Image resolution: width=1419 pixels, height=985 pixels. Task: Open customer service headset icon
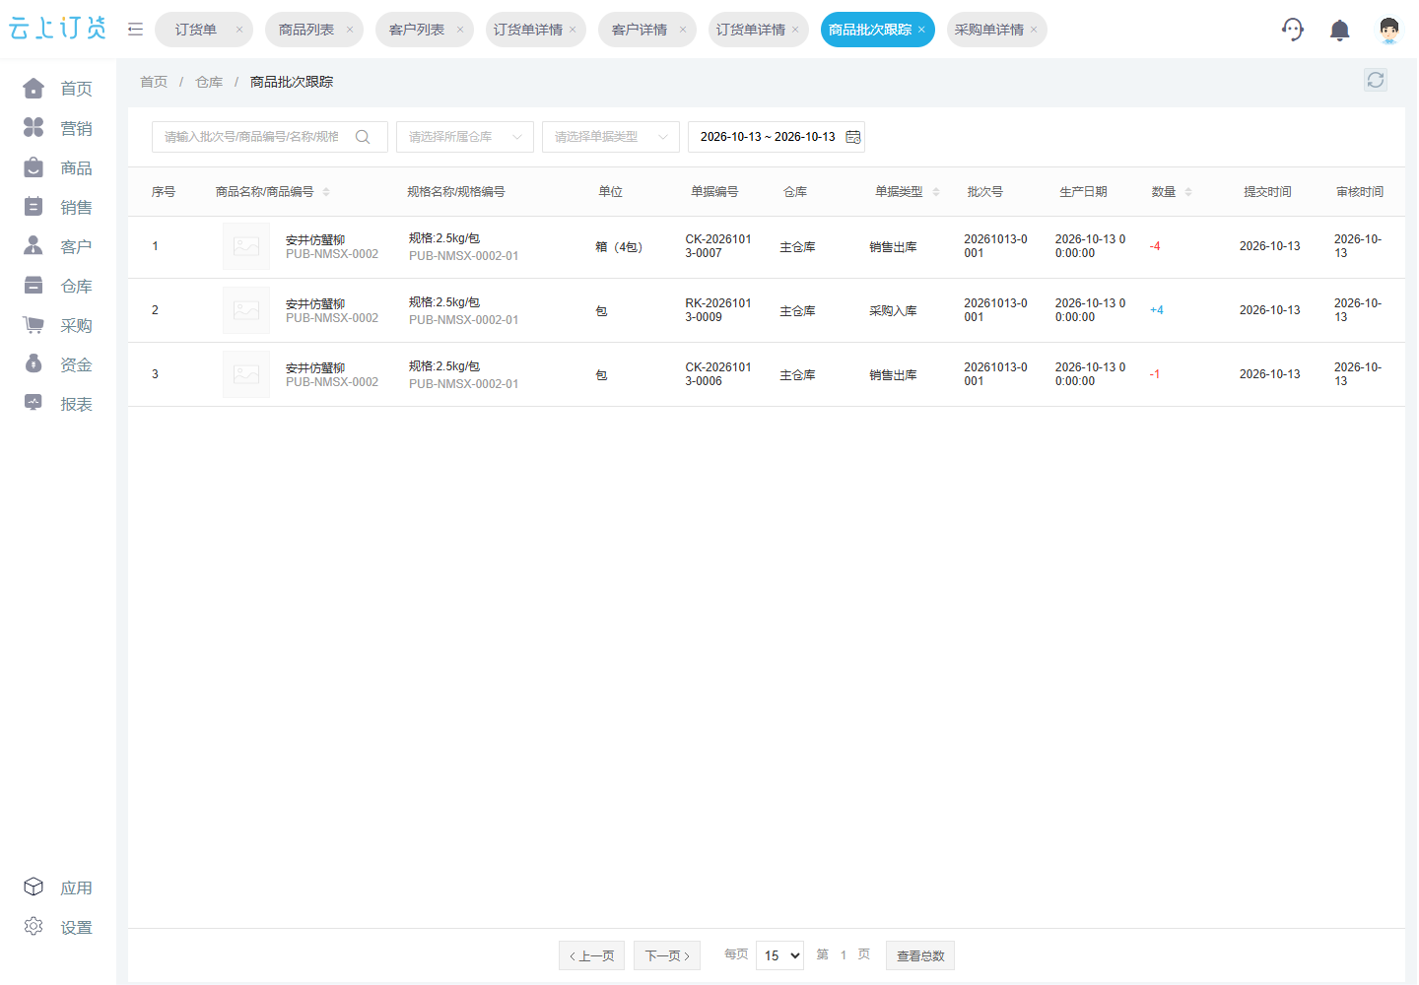click(x=1293, y=30)
